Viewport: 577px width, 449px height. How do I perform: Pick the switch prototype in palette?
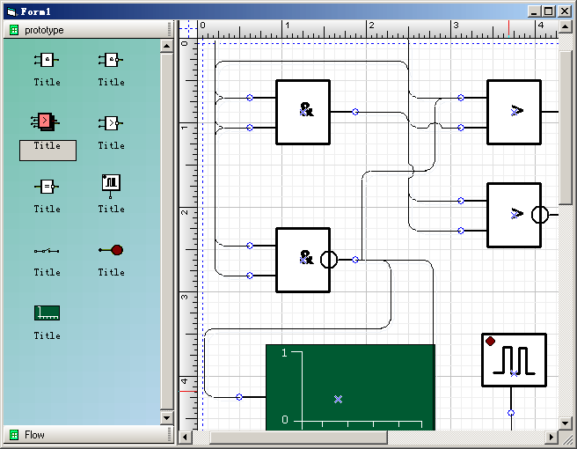point(47,251)
